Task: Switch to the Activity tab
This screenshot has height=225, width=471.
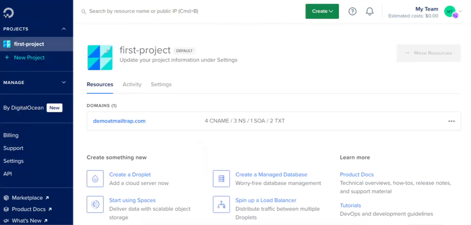Action: (132, 85)
